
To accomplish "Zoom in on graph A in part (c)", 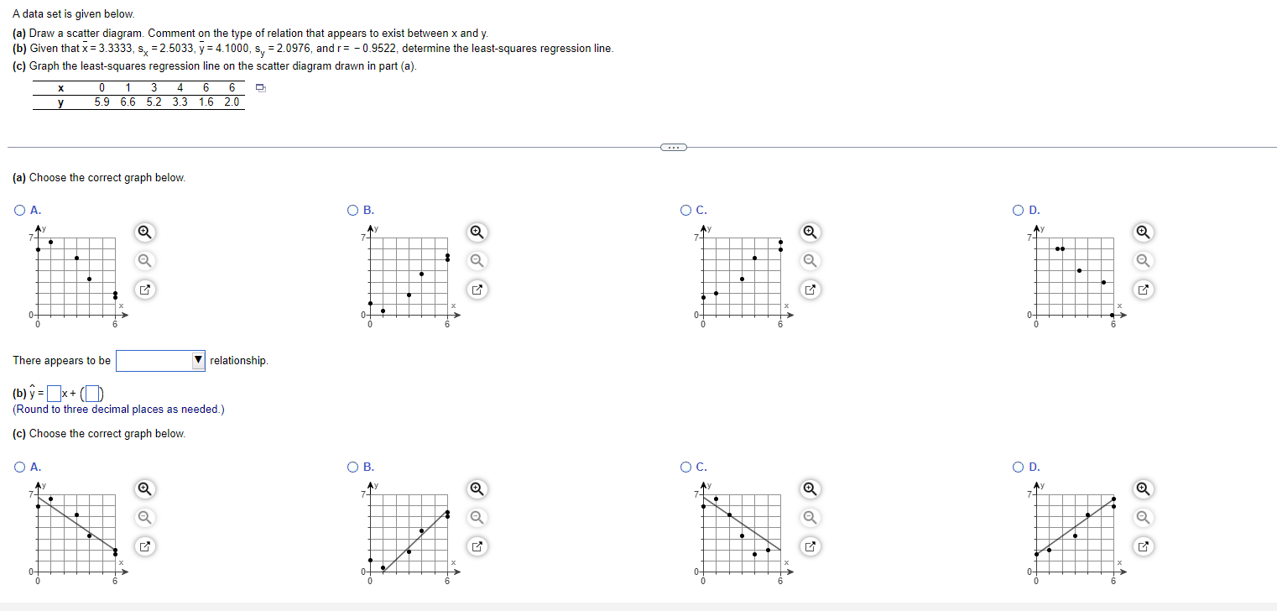I will (143, 488).
